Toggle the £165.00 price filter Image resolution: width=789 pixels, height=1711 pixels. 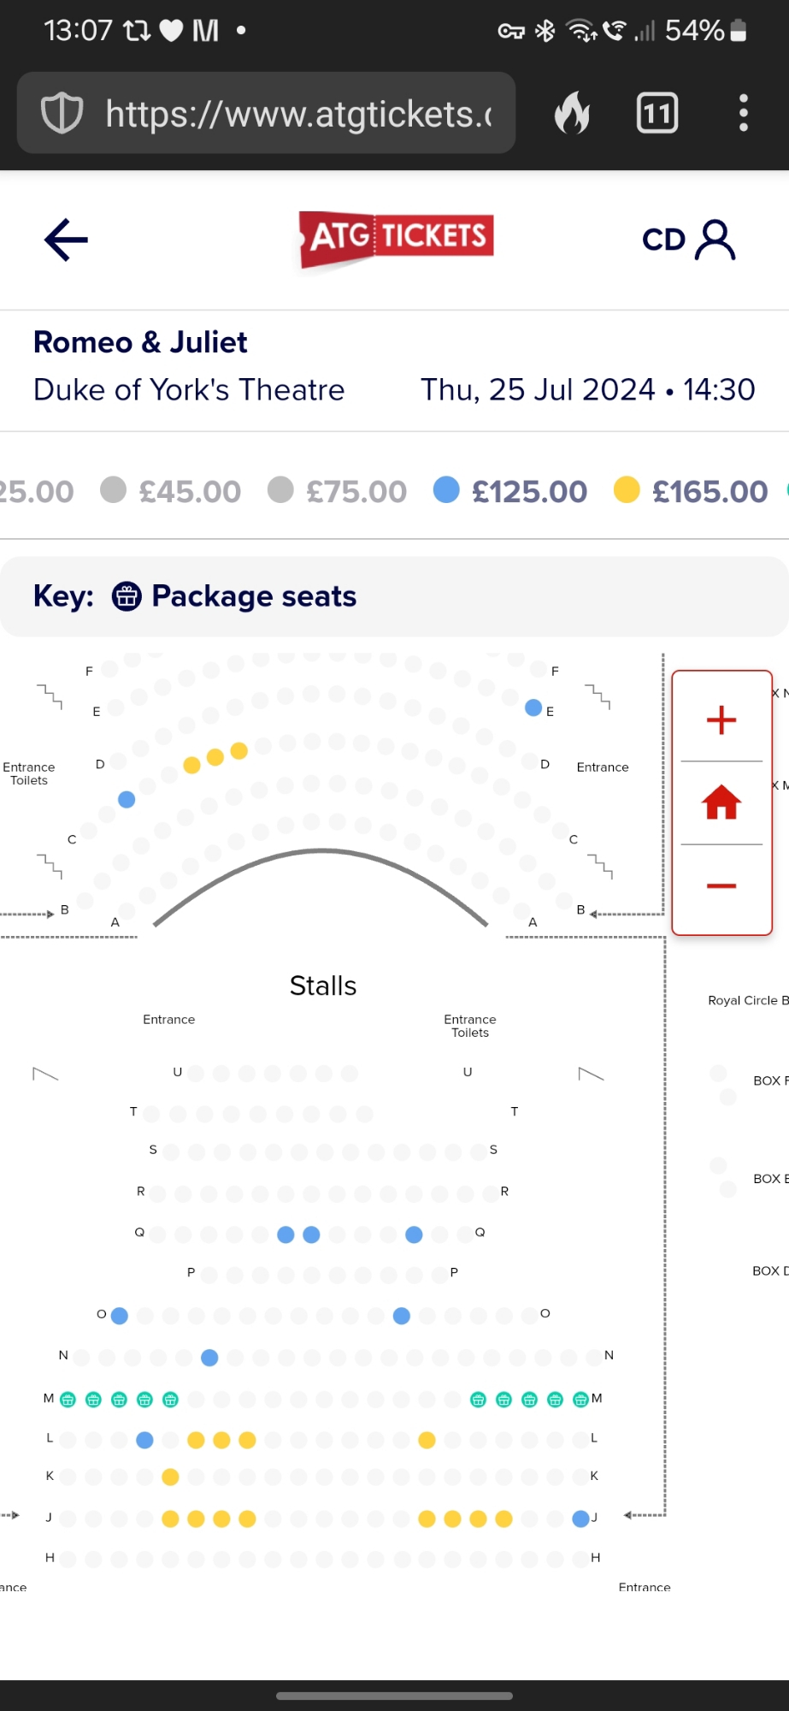(x=691, y=491)
